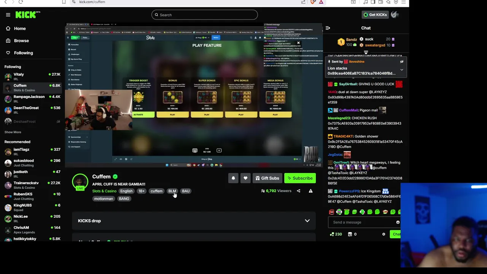Image resolution: width=487 pixels, height=274 pixels.
Task: Click the 230 channel points balance
Action: tap(336, 234)
